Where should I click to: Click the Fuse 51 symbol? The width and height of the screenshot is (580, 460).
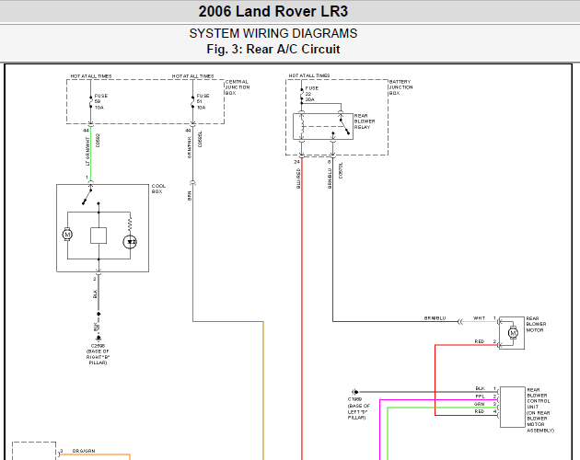192,102
